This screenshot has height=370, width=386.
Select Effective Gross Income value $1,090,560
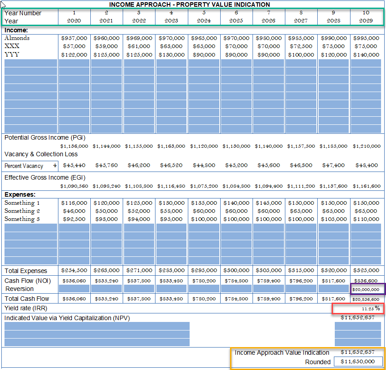click(74, 186)
